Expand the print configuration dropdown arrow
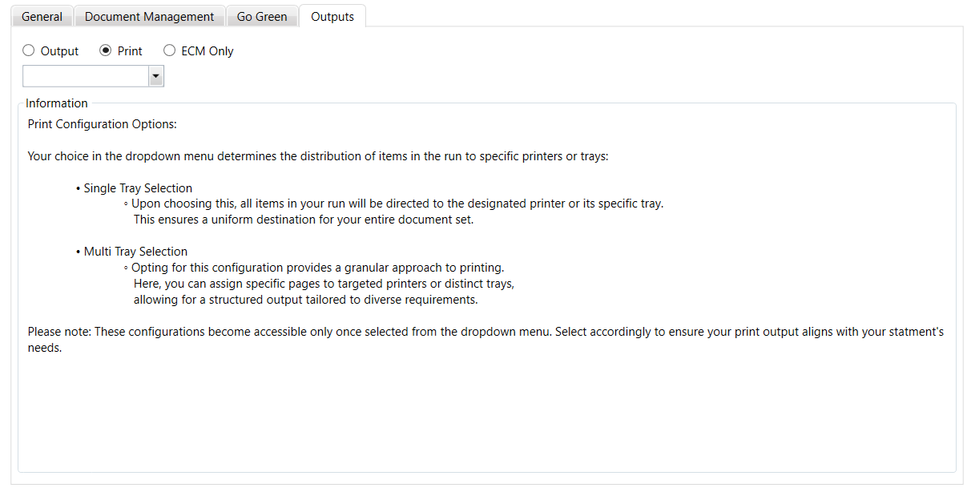967x492 pixels. (156, 76)
